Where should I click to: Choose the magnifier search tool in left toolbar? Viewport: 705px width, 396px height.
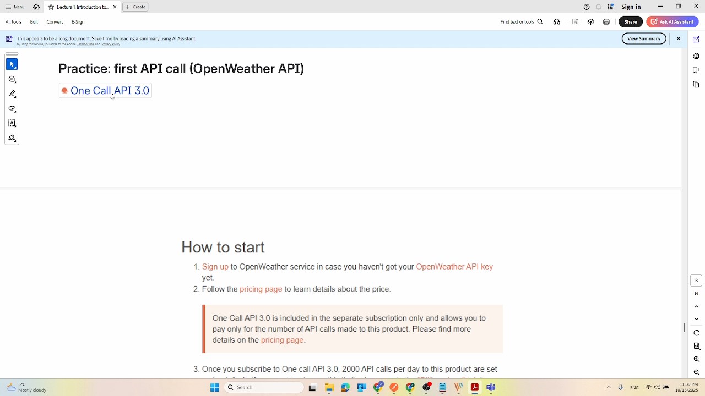click(12, 79)
